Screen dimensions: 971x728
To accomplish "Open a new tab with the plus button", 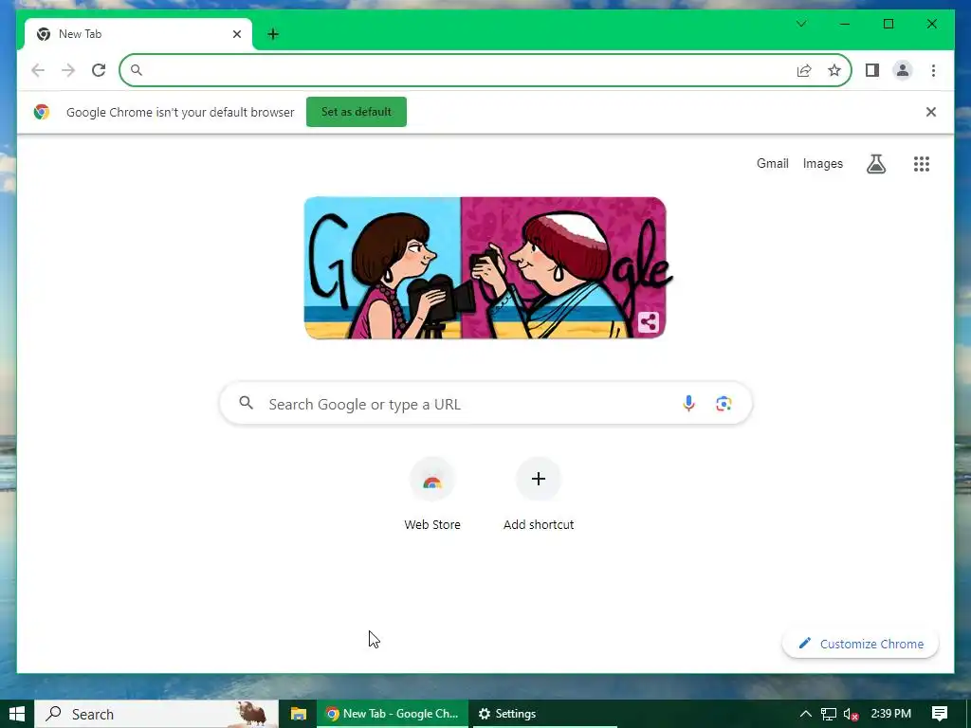I will coord(273,34).
